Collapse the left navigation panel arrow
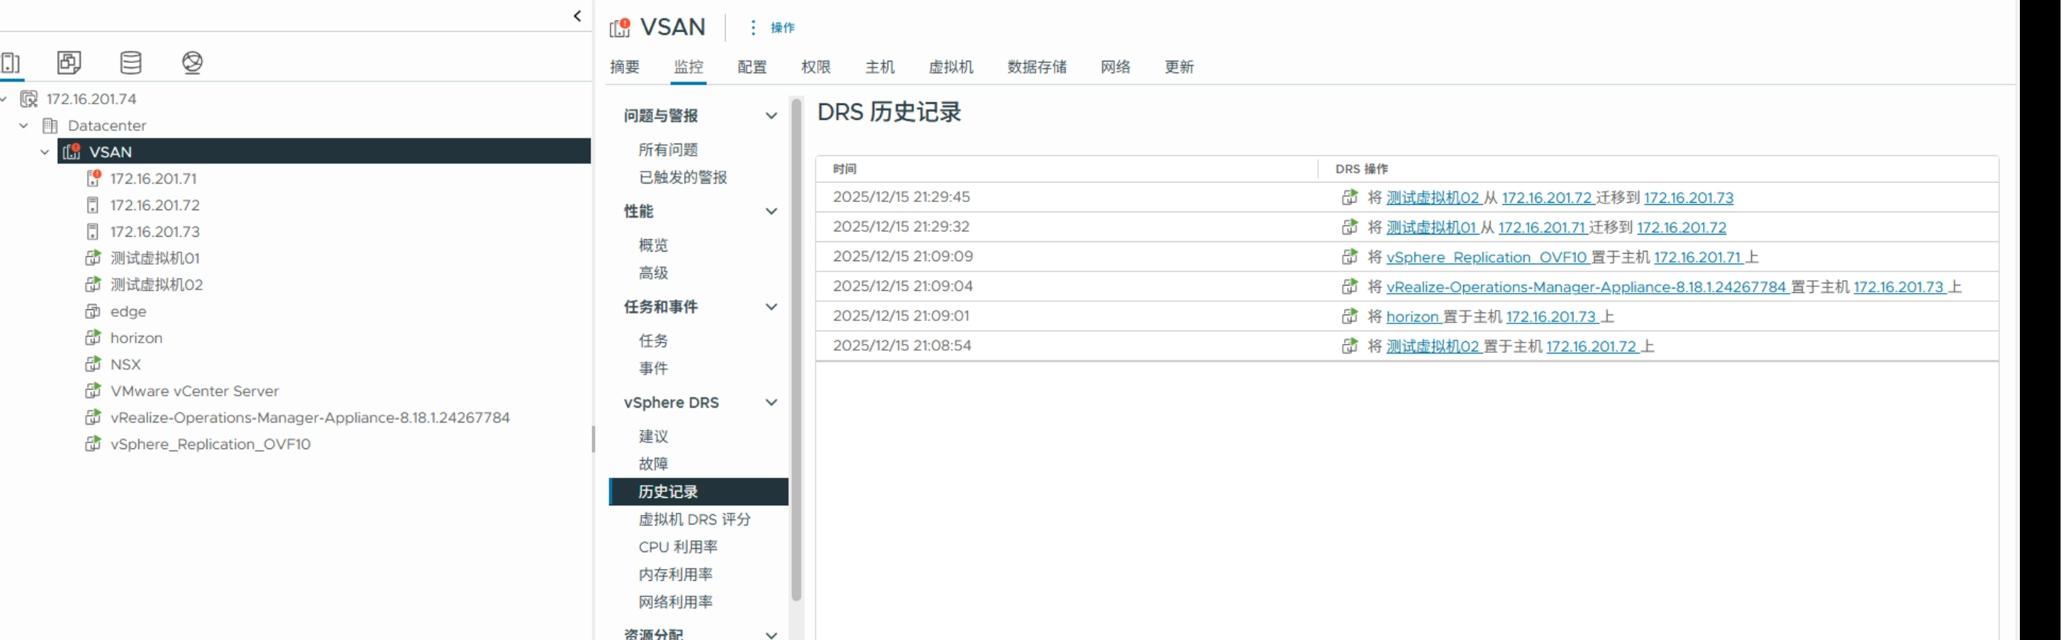The image size is (2065, 640). 578,16
